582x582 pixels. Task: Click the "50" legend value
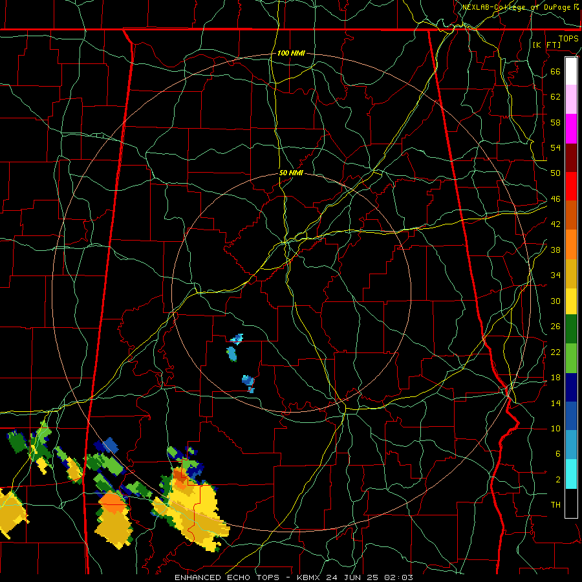click(555, 173)
